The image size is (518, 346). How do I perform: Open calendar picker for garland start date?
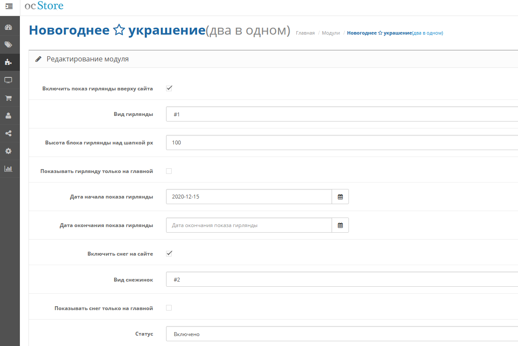(x=340, y=197)
